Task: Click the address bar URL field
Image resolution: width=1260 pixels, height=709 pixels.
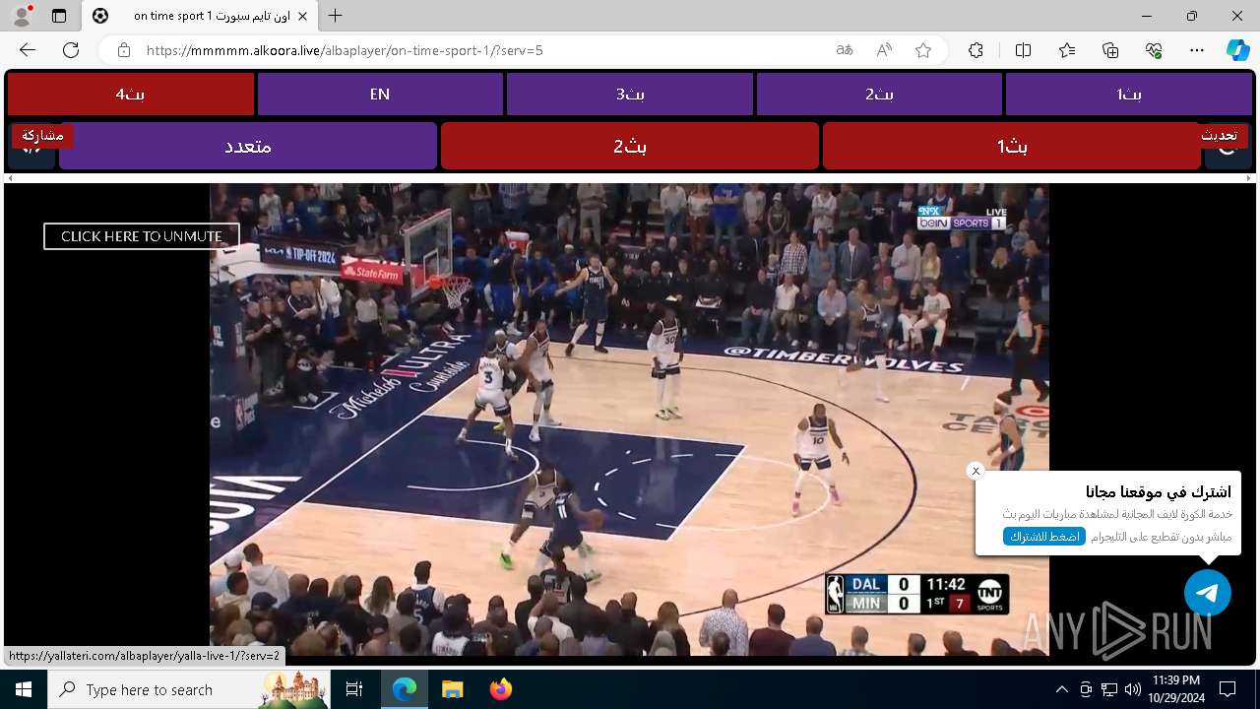Action: coord(482,50)
